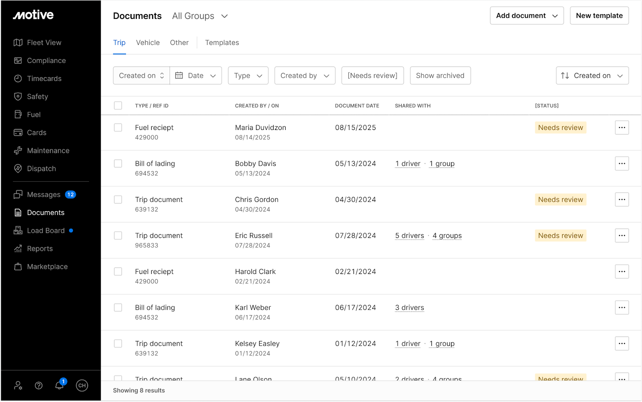
Task: Expand the All Groups dropdown
Action: tap(200, 16)
